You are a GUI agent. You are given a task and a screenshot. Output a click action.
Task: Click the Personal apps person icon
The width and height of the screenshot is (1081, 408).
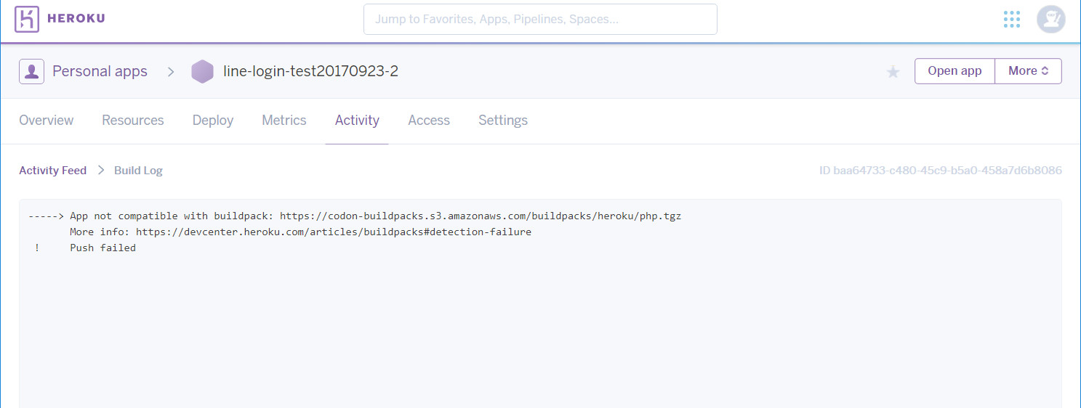[x=31, y=72]
